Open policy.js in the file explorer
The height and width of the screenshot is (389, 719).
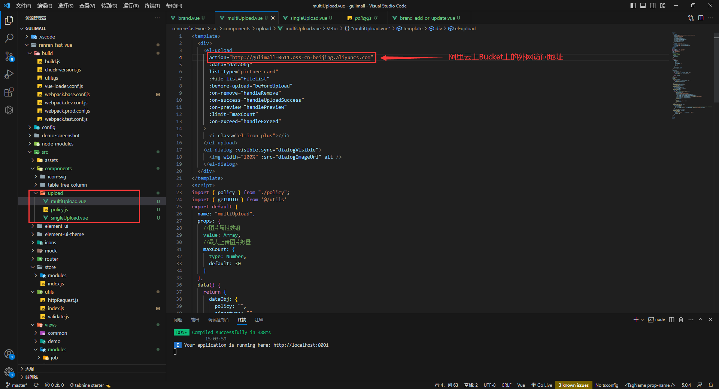pyautogui.click(x=59, y=210)
